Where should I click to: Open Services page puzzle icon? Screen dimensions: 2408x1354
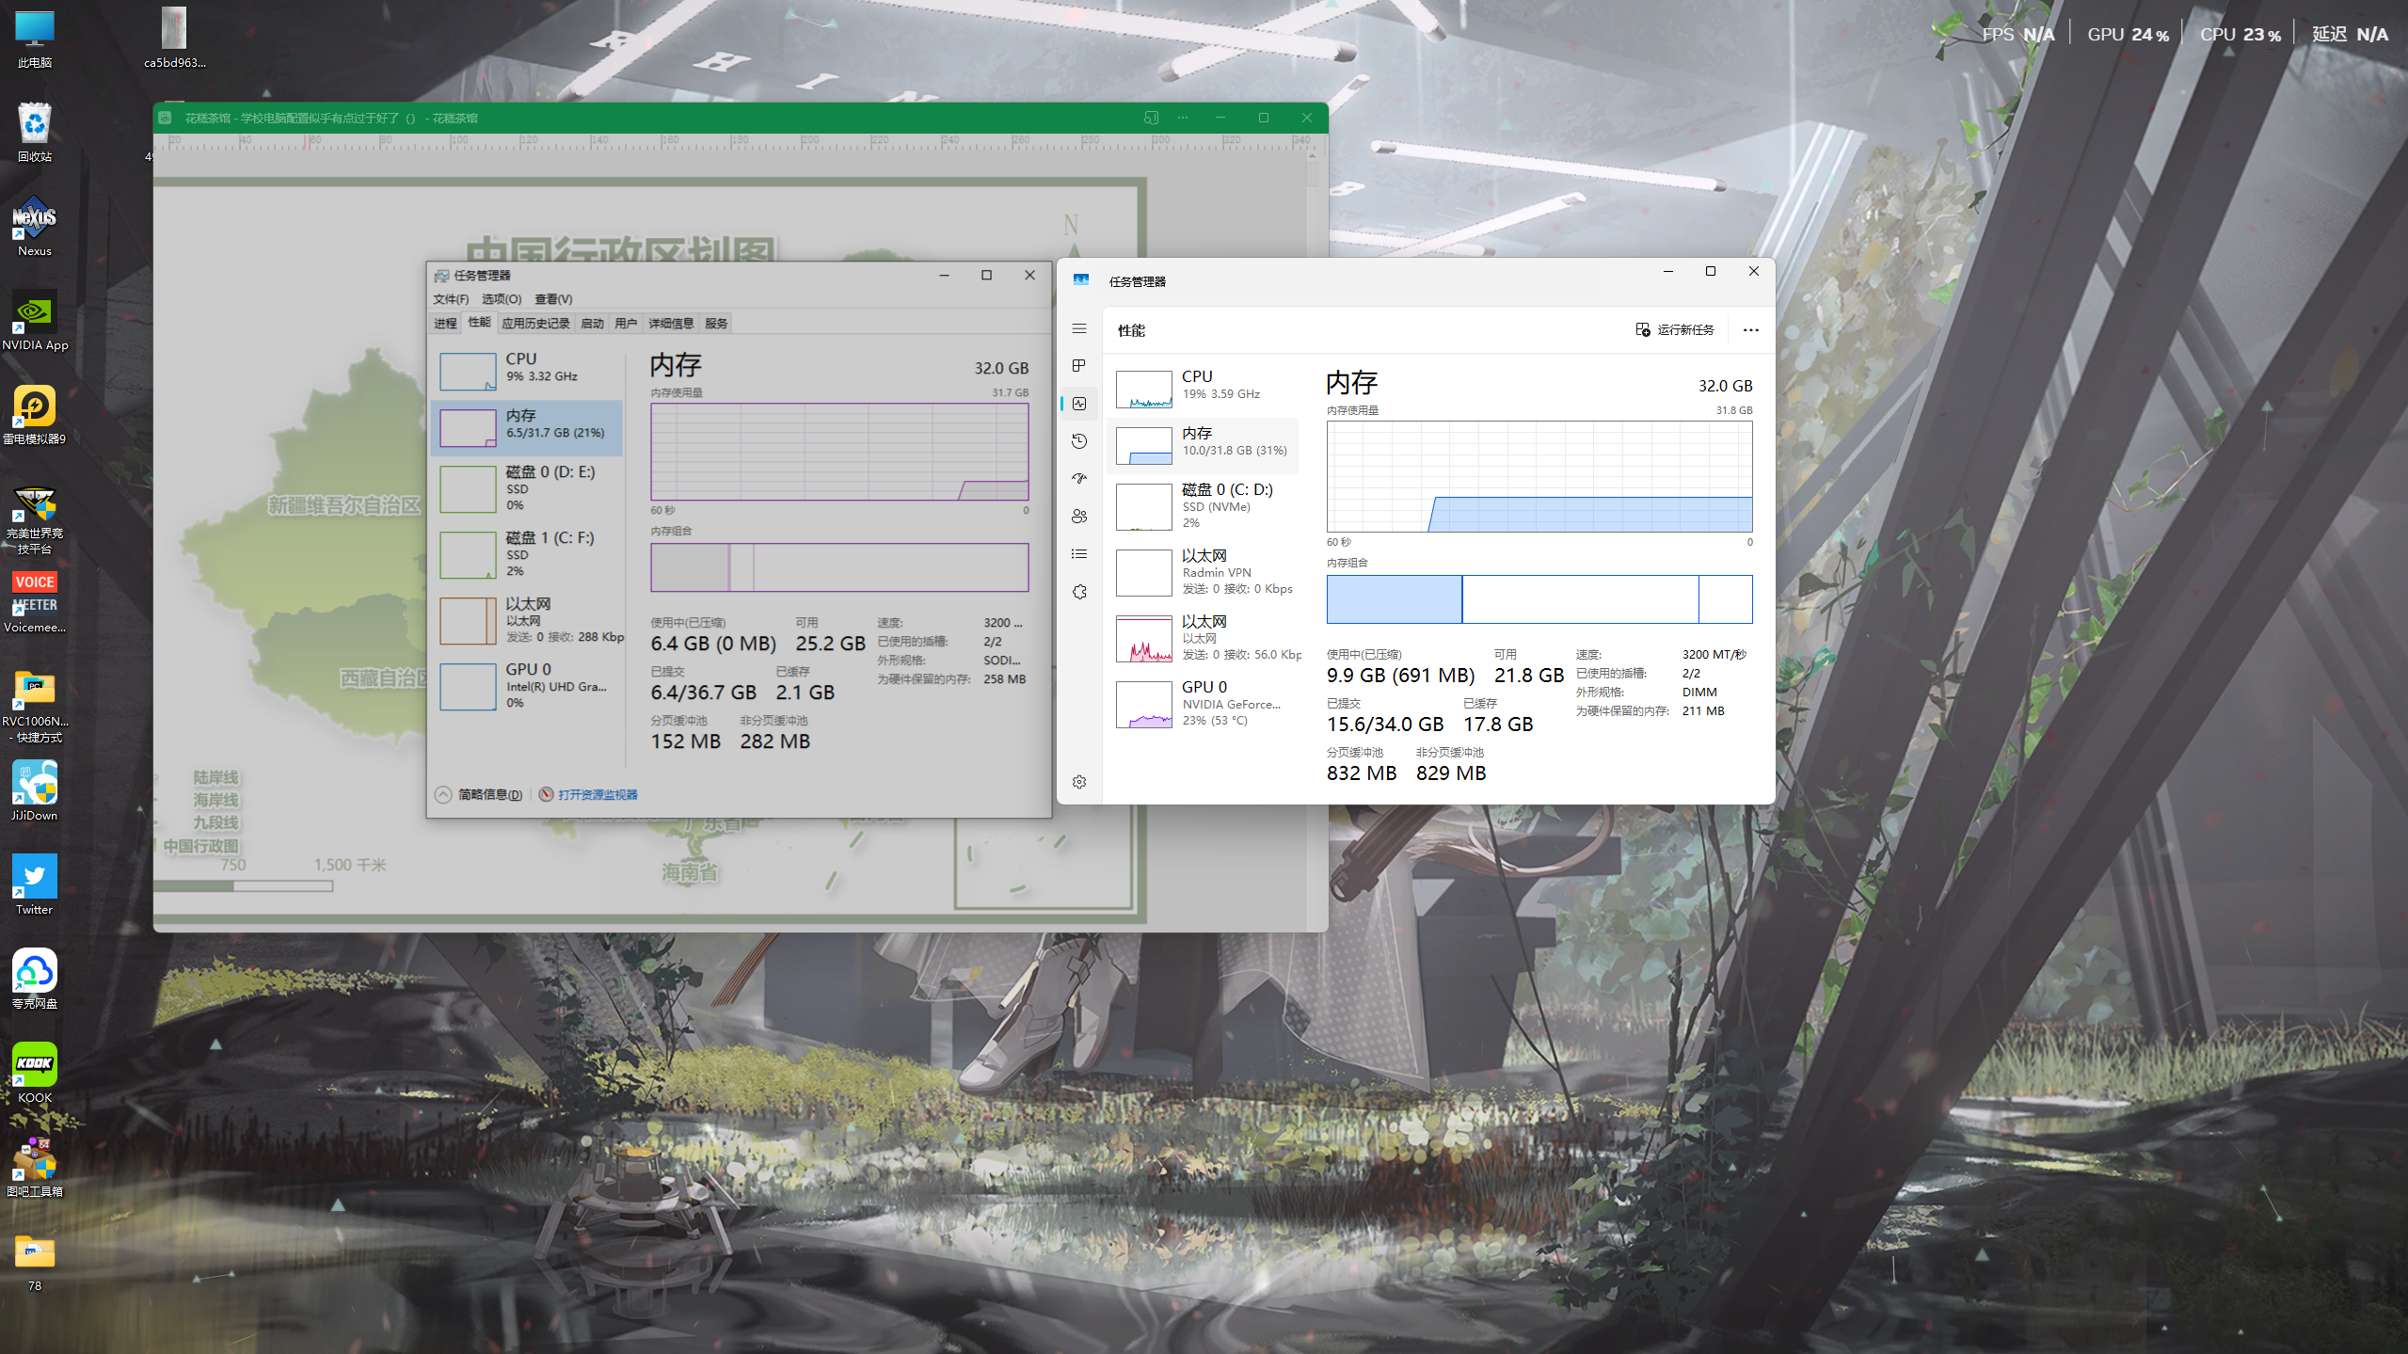point(1079,592)
